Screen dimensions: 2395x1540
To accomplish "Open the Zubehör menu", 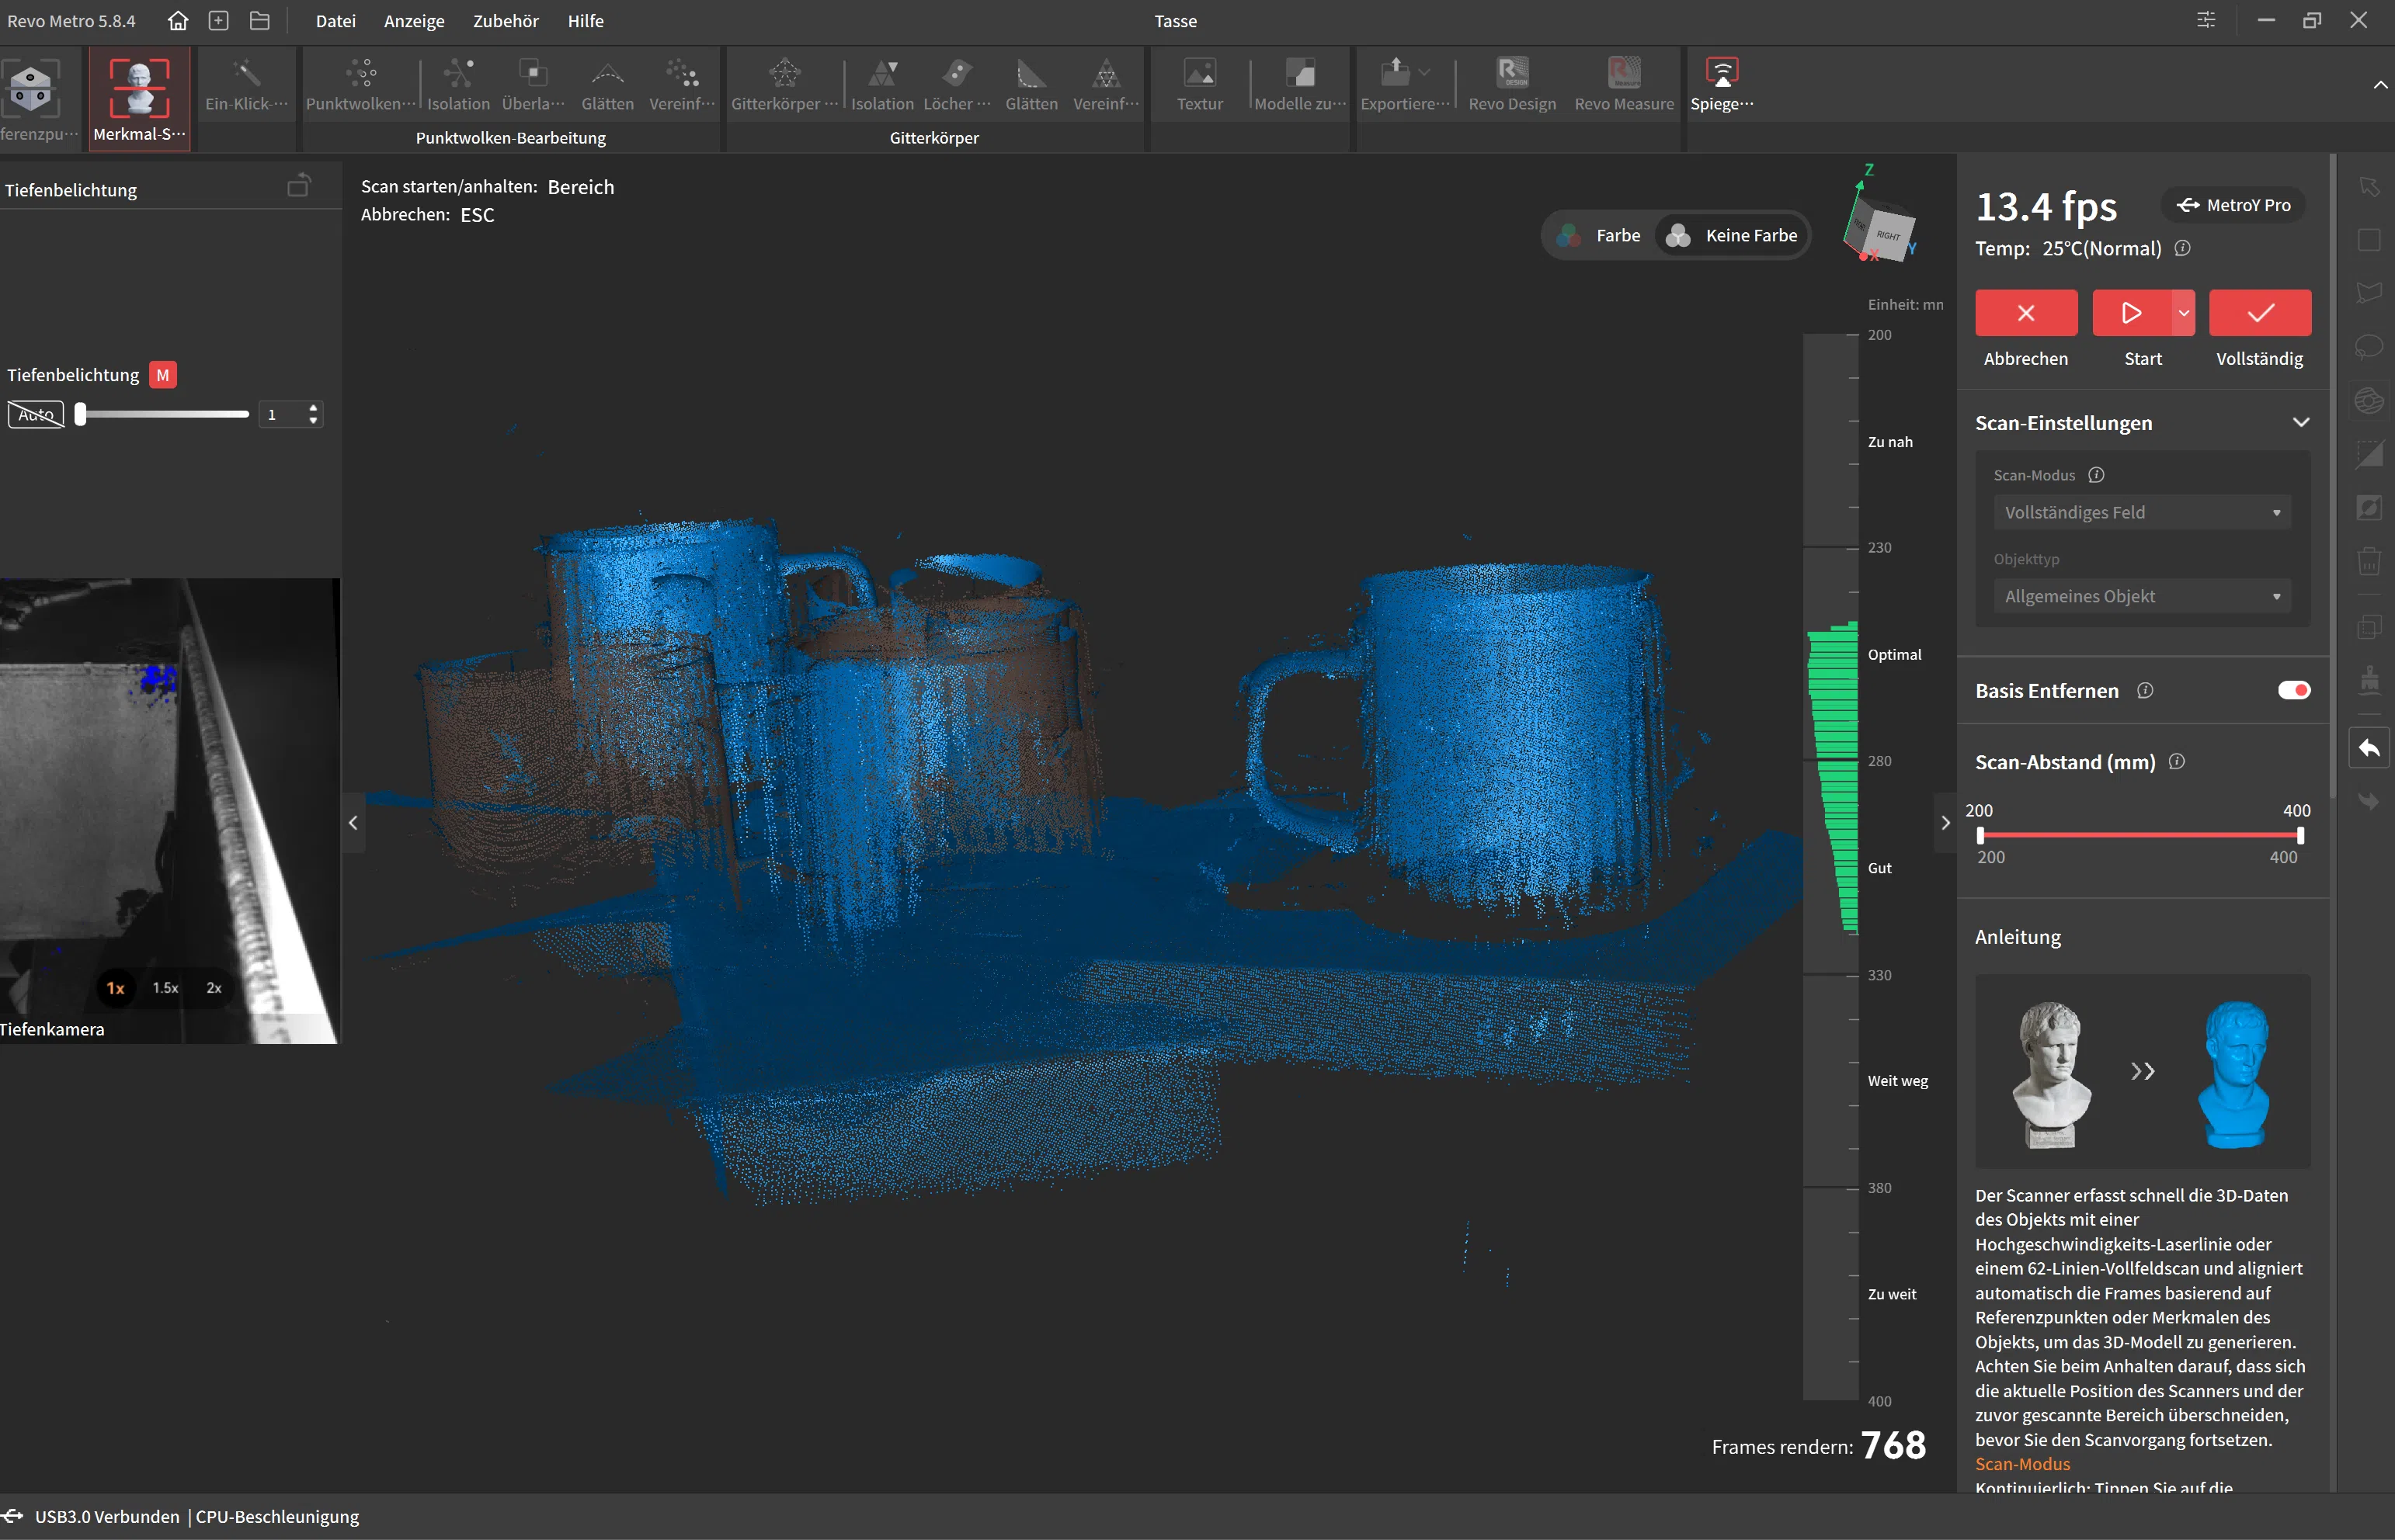I will tap(506, 21).
